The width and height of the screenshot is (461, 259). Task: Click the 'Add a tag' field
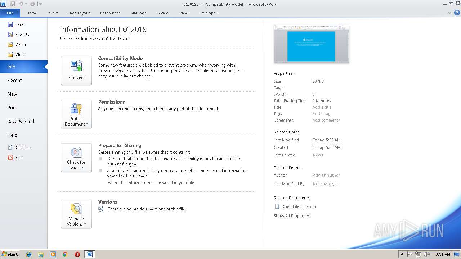[x=321, y=114]
